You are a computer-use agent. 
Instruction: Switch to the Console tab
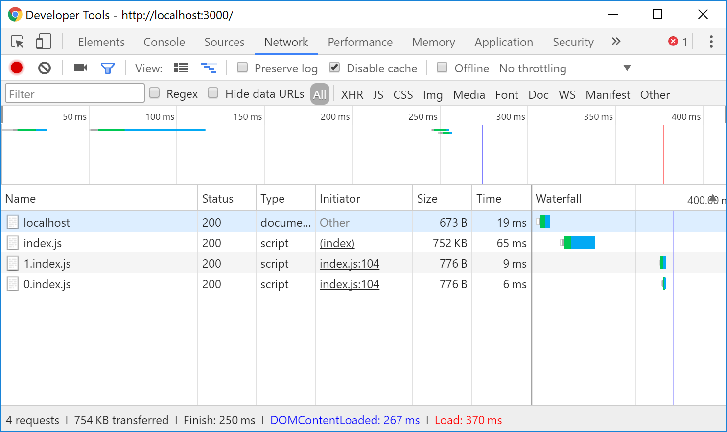pos(164,42)
